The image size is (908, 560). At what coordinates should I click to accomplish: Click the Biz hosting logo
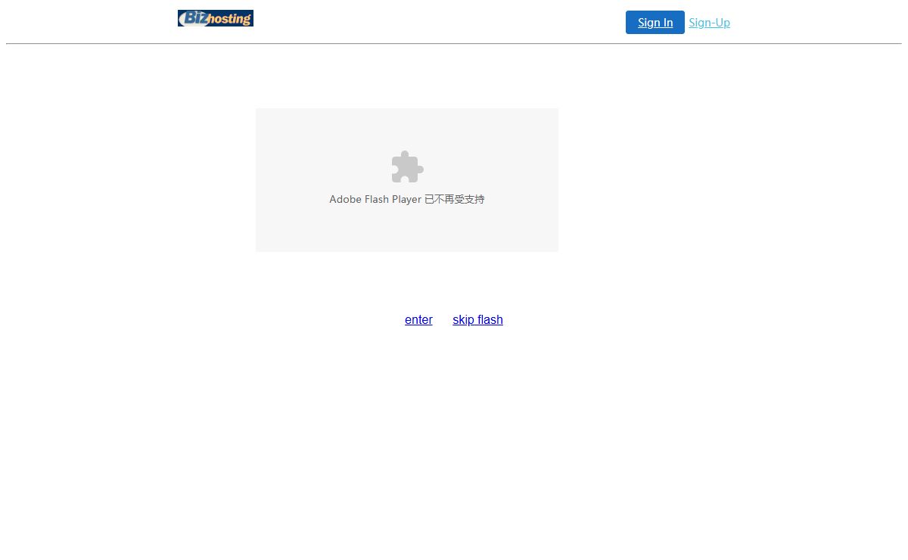pos(216,18)
